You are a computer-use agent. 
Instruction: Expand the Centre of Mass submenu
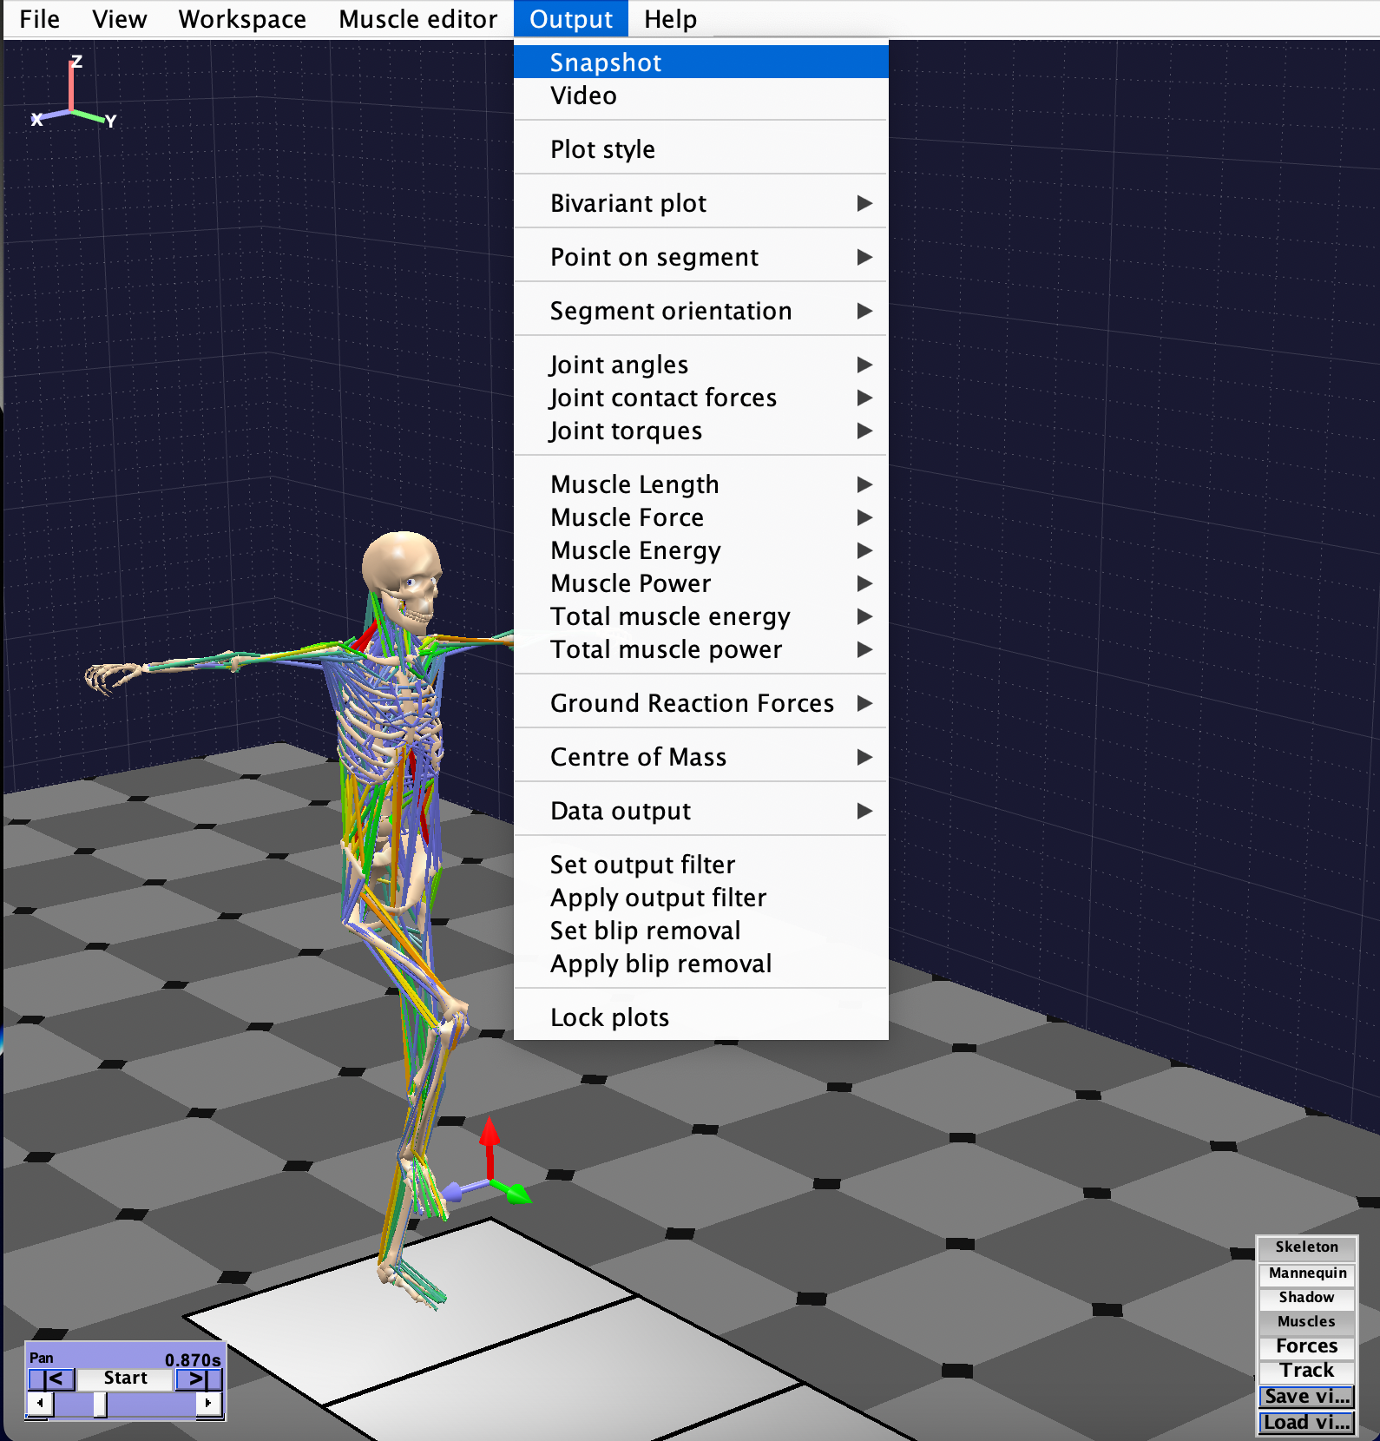(701, 757)
